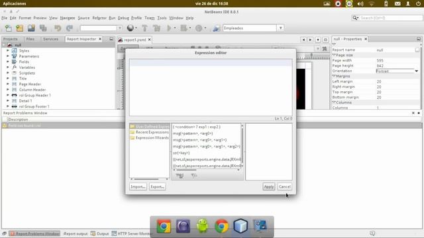Click the Report output button in status bar
Screen dimensions: 424x238
pos(76,233)
